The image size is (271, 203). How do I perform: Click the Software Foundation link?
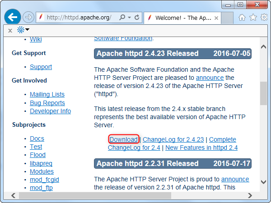tap(123, 38)
